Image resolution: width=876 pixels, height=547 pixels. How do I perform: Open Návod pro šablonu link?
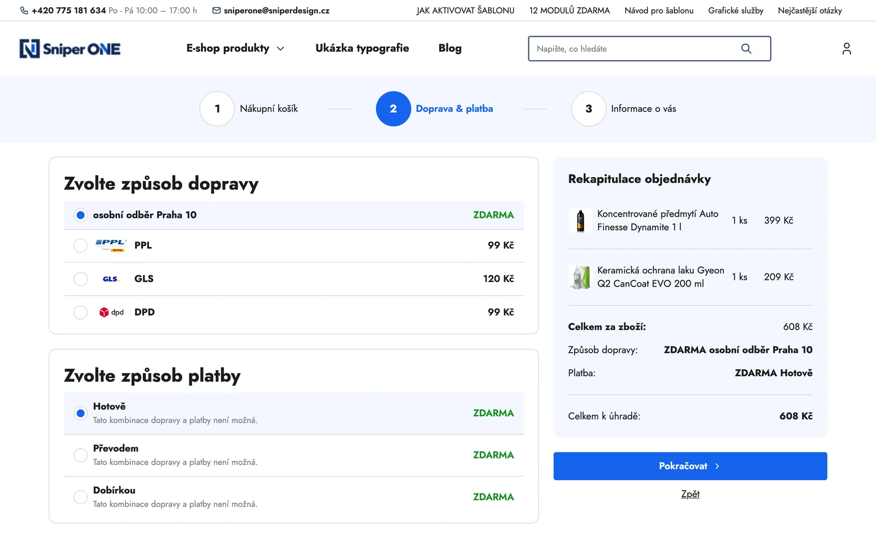(659, 10)
